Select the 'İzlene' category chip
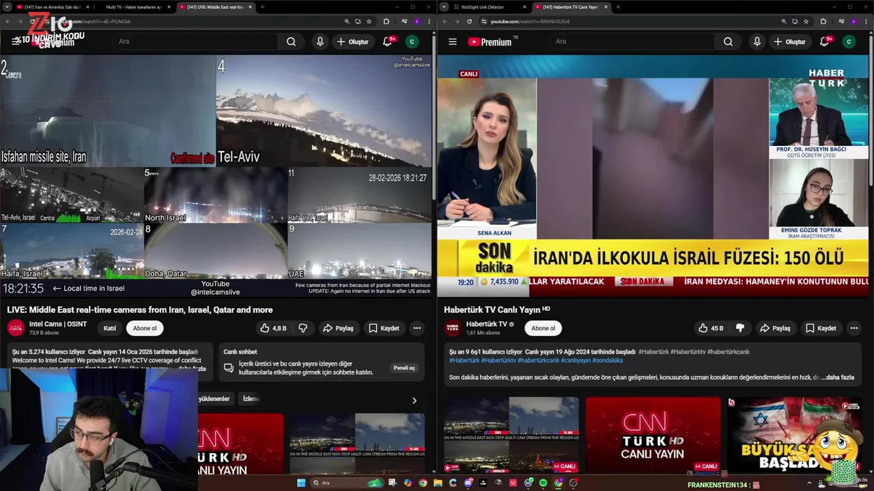Screen dimensions: 874x491 tap(251, 399)
